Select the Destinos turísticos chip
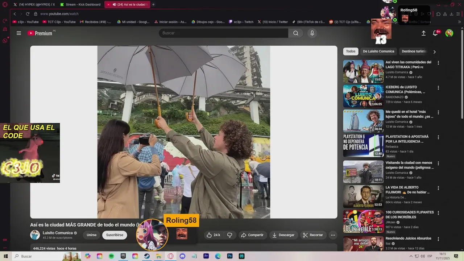464x261 pixels. pyautogui.click(x=414, y=51)
